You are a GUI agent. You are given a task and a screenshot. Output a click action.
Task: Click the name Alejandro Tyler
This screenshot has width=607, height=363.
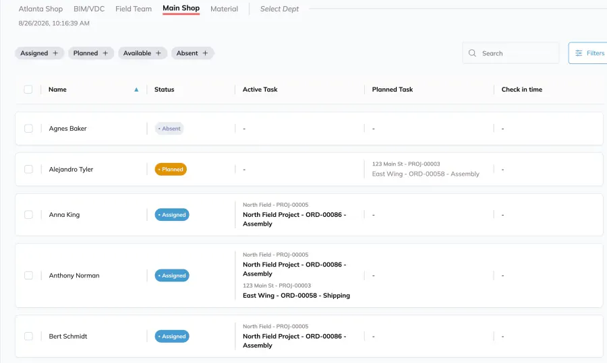pyautogui.click(x=71, y=169)
